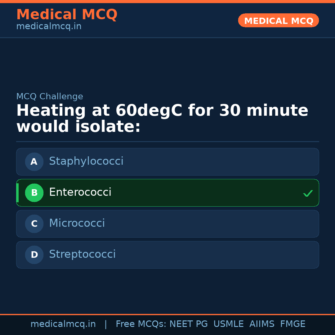Viewport: 335px width, 335px height.
Task: Click the AIIMS footer label
Action: 262,324
